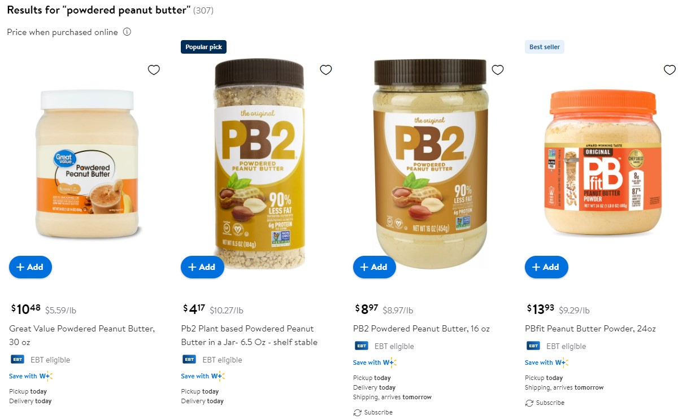Open PBfit Peanut Butter Powder, 24oz title link

(x=590, y=329)
